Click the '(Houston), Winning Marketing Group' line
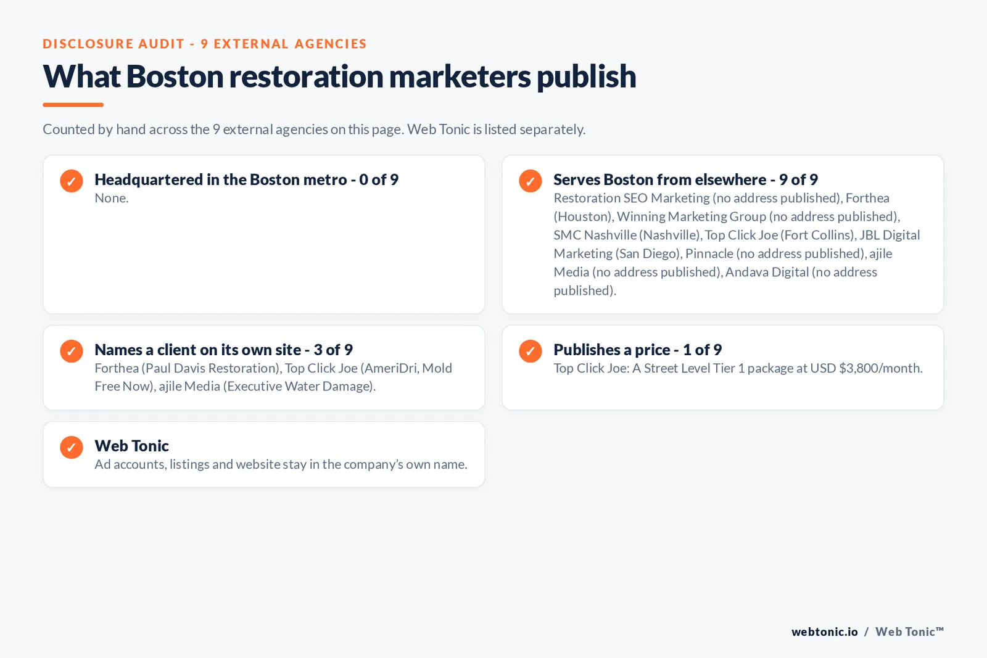The height and width of the screenshot is (658, 987). 727,216
